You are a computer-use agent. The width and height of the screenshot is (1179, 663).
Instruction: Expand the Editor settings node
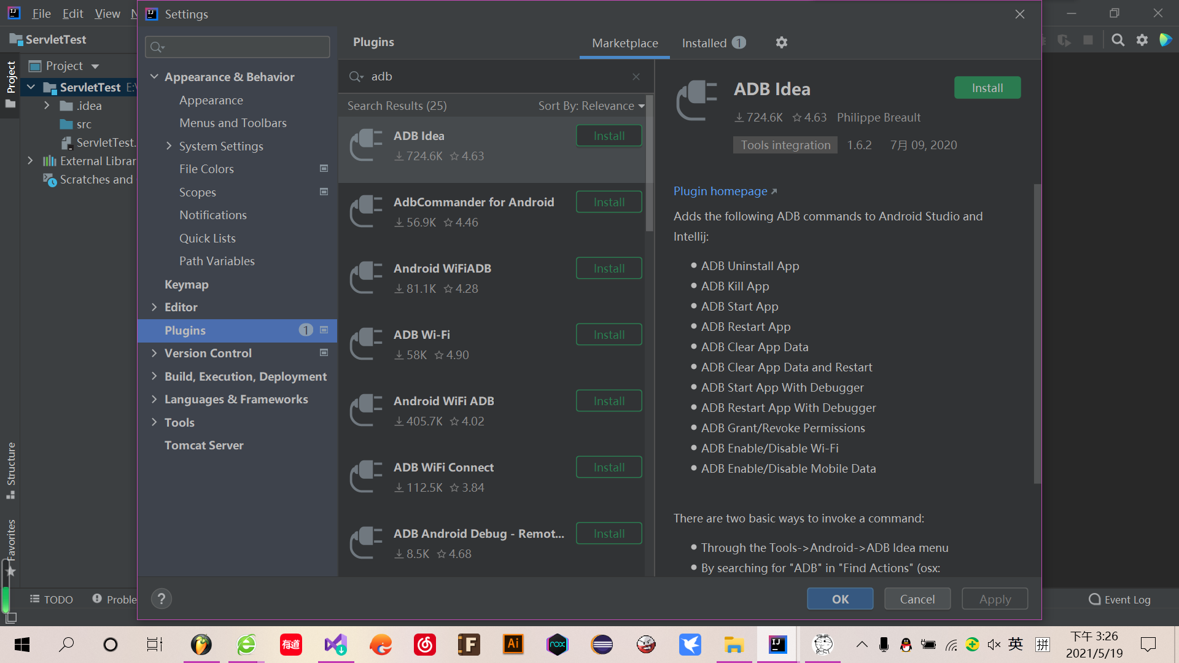155,307
